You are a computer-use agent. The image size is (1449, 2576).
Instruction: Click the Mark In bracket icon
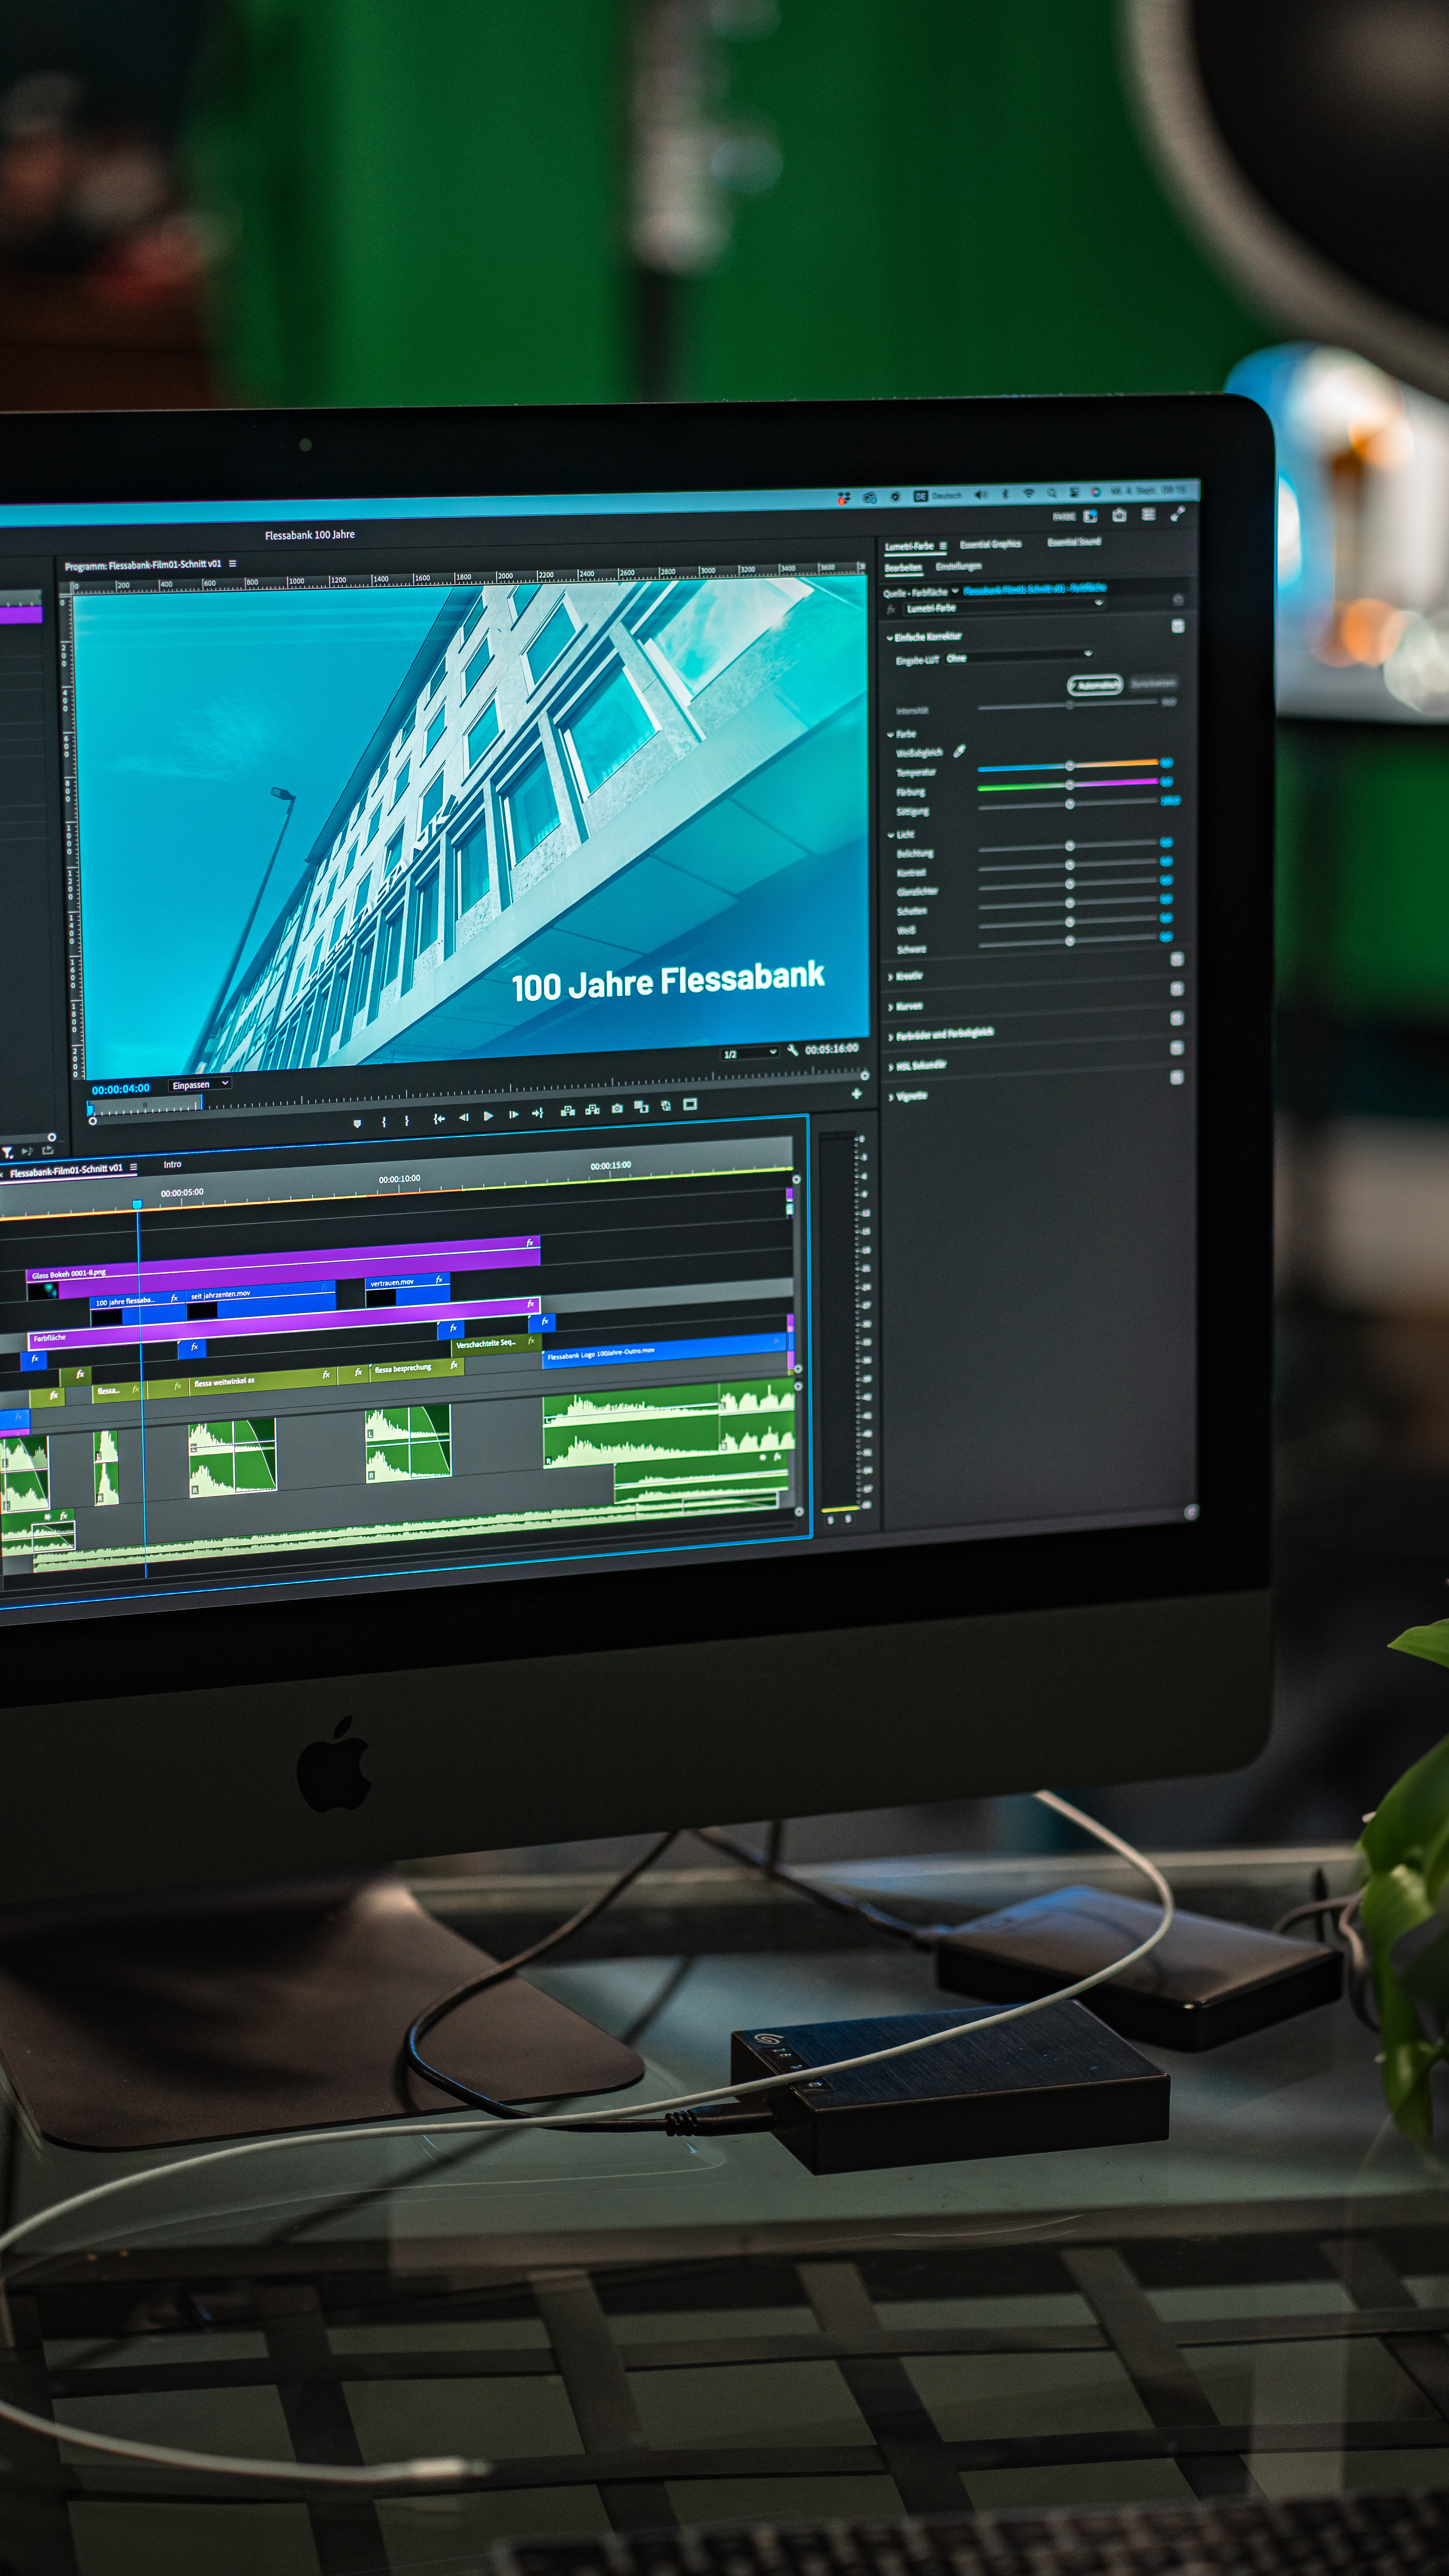(384, 1122)
